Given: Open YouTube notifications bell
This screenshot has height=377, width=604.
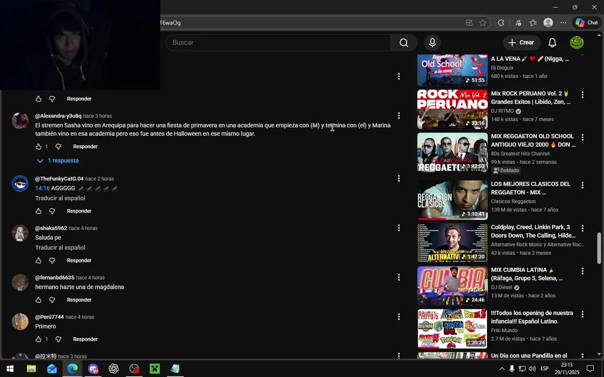Looking at the screenshot, I should pos(552,43).
